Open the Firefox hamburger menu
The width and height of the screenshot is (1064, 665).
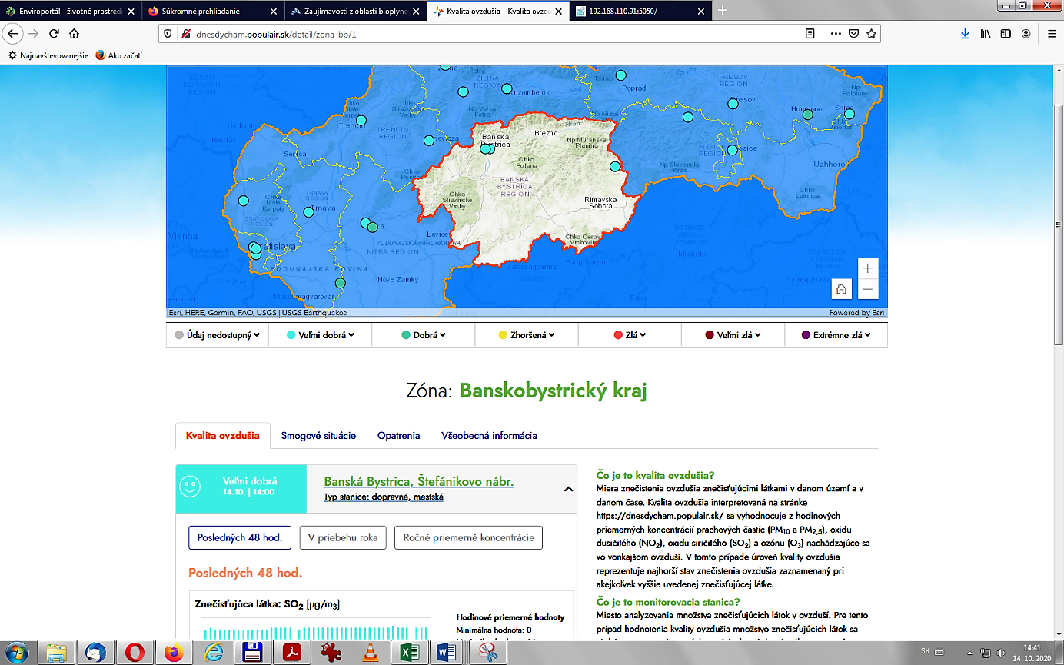pos(1052,34)
